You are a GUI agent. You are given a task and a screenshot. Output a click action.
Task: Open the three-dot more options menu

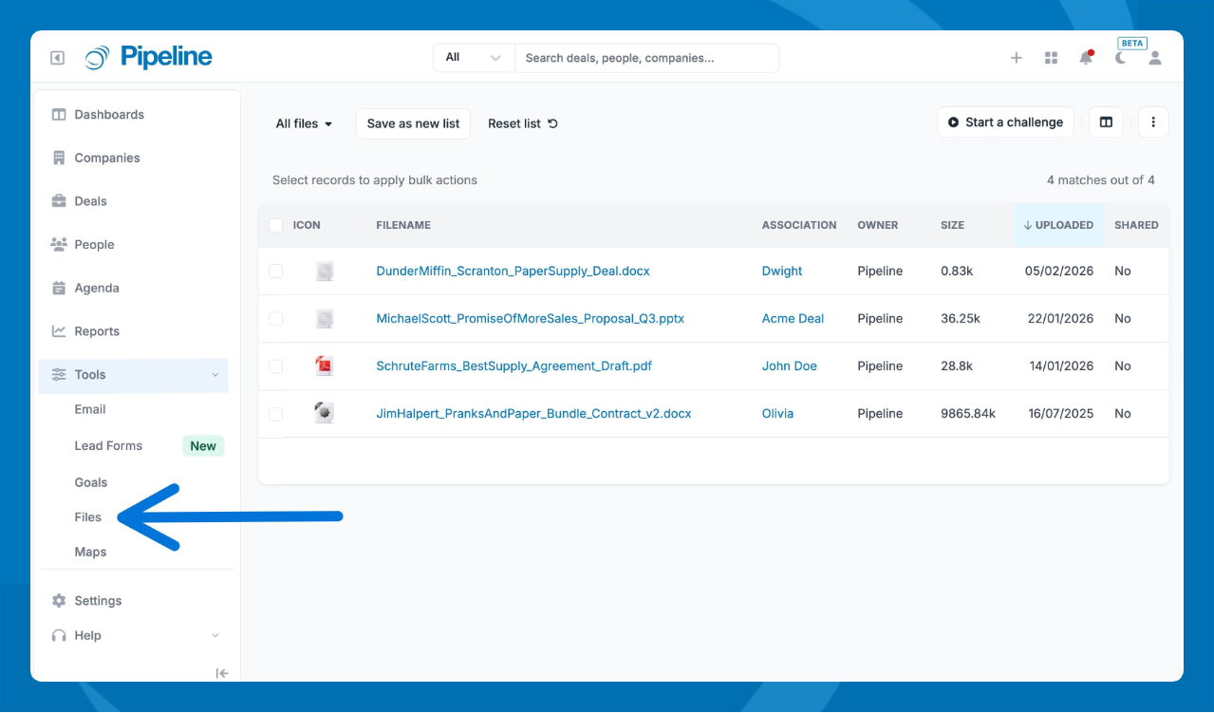coord(1153,122)
